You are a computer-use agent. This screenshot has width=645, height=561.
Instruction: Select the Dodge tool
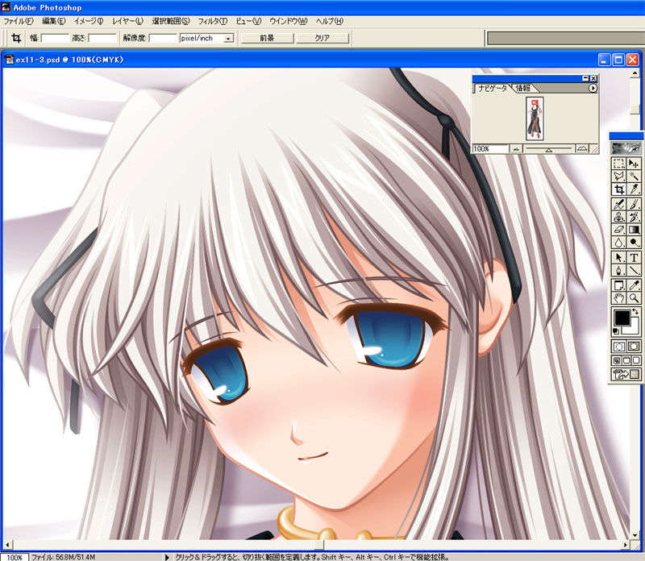tap(634, 243)
